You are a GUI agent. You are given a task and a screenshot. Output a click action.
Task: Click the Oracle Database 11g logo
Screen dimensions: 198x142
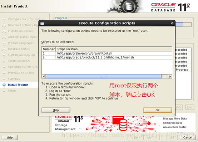coord(171,7)
